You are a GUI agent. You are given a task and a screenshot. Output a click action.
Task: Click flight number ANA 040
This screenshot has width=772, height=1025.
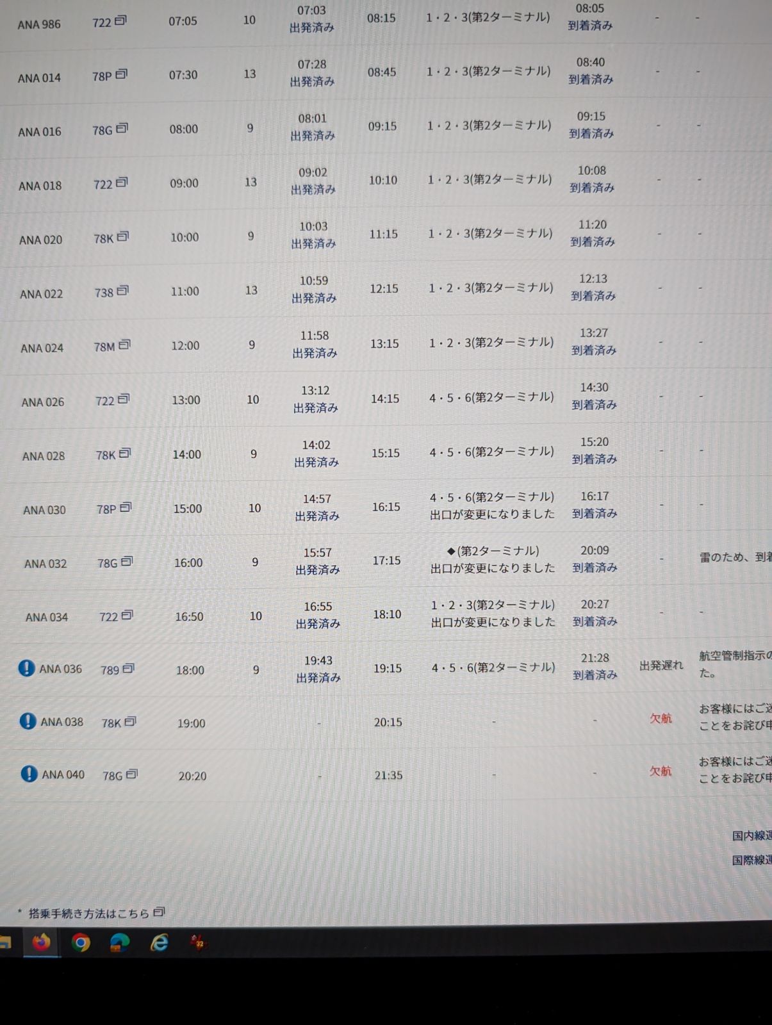[x=63, y=775]
